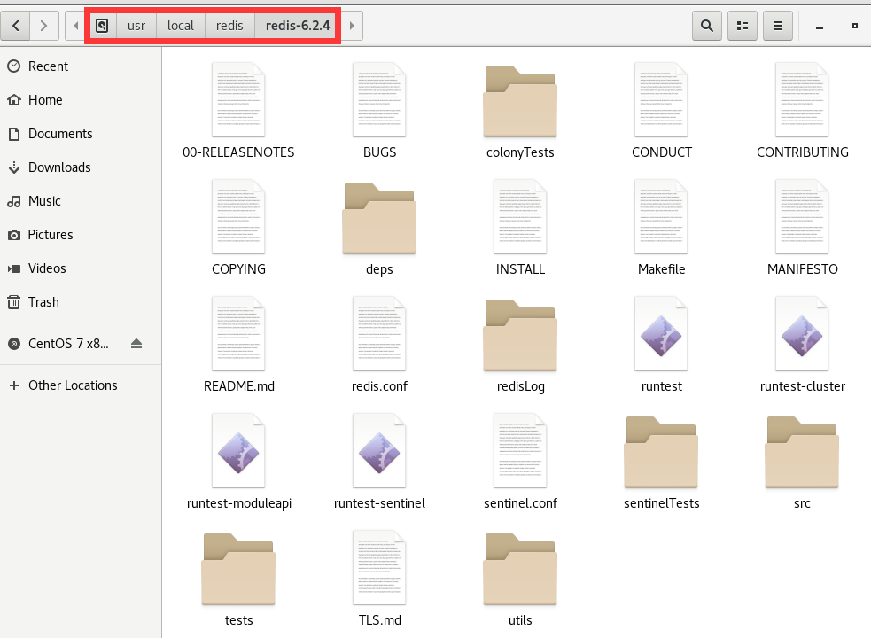
Task: Go forward with the right arrow button
Action: click(44, 26)
